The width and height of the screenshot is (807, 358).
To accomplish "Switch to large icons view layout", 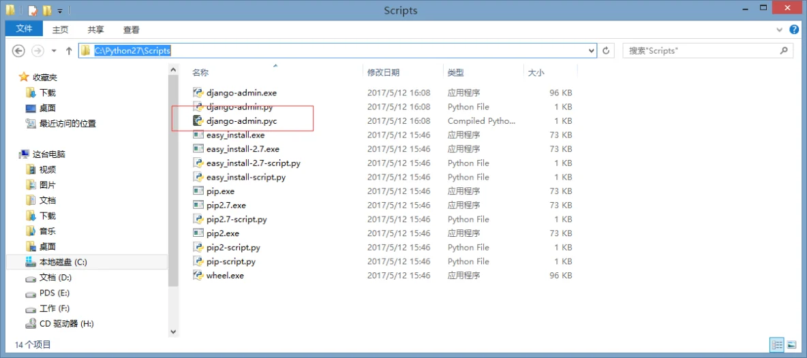I will [791, 344].
